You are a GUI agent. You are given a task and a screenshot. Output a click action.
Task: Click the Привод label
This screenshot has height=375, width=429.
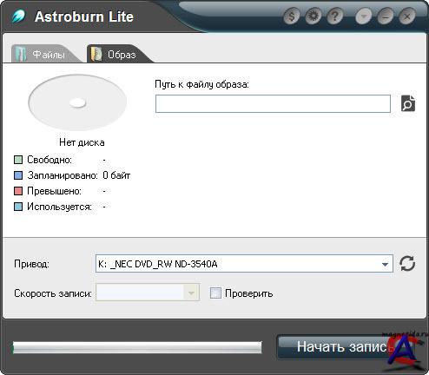click(x=31, y=264)
